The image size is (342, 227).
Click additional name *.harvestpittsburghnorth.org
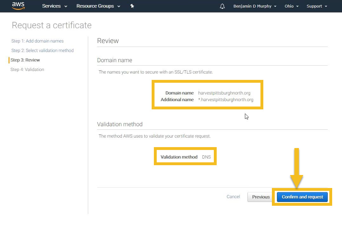point(226,100)
